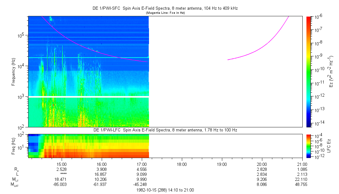This screenshot has width=339, height=194.
Task: Pick the 20:00 time tick label
Action: 262,164
